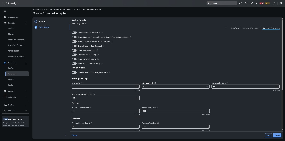285x141 pixels.
Task: Open the requests checkmark icon in header
Action: [x=246, y=3]
